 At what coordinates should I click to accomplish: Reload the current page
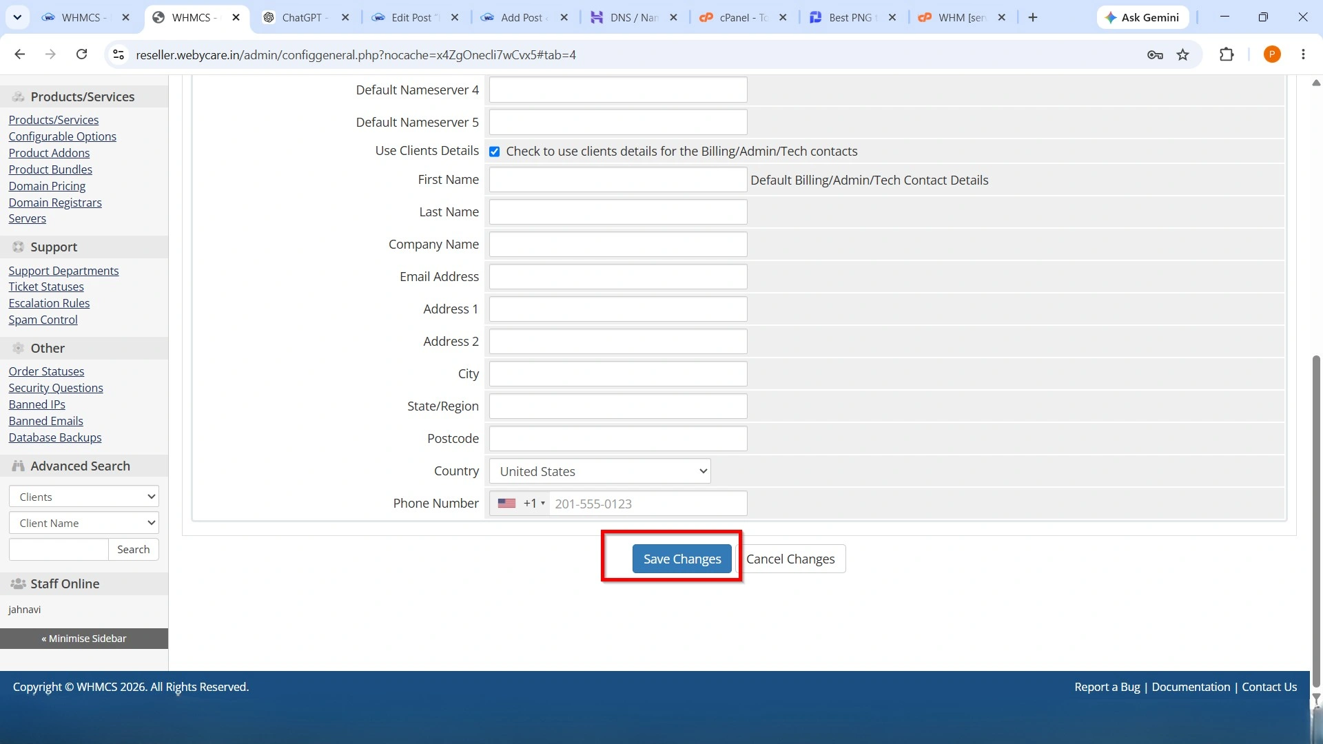[x=81, y=54]
